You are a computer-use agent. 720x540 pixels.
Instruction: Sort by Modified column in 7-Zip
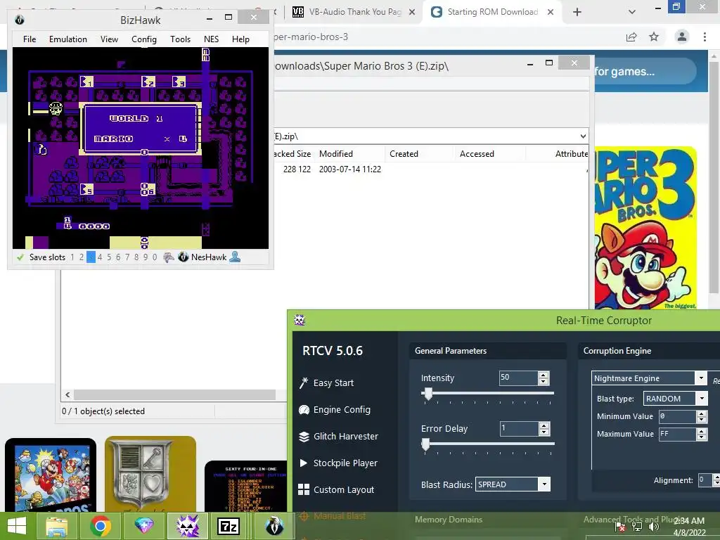coord(350,154)
